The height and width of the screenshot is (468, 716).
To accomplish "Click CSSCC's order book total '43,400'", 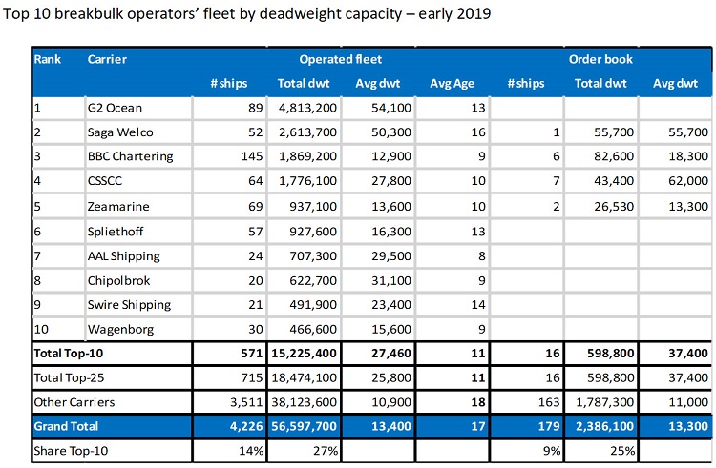I will [x=614, y=181].
